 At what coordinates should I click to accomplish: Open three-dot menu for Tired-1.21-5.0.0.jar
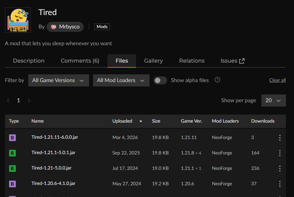[x=280, y=169]
